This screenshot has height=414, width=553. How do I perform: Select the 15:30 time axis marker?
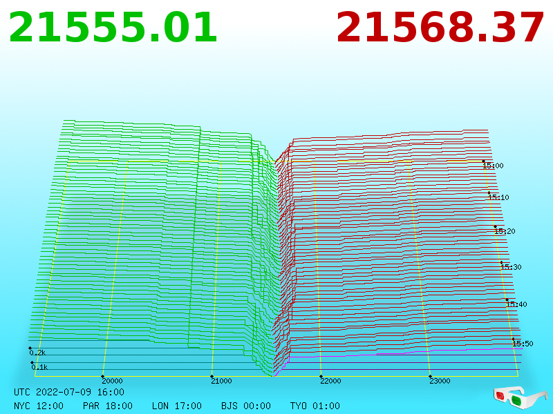pyautogui.click(x=511, y=267)
